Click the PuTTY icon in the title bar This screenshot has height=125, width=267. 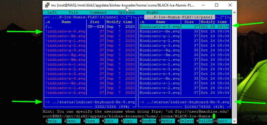click(47, 5)
